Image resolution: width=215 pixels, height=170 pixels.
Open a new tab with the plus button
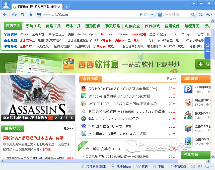click(x=67, y=7)
